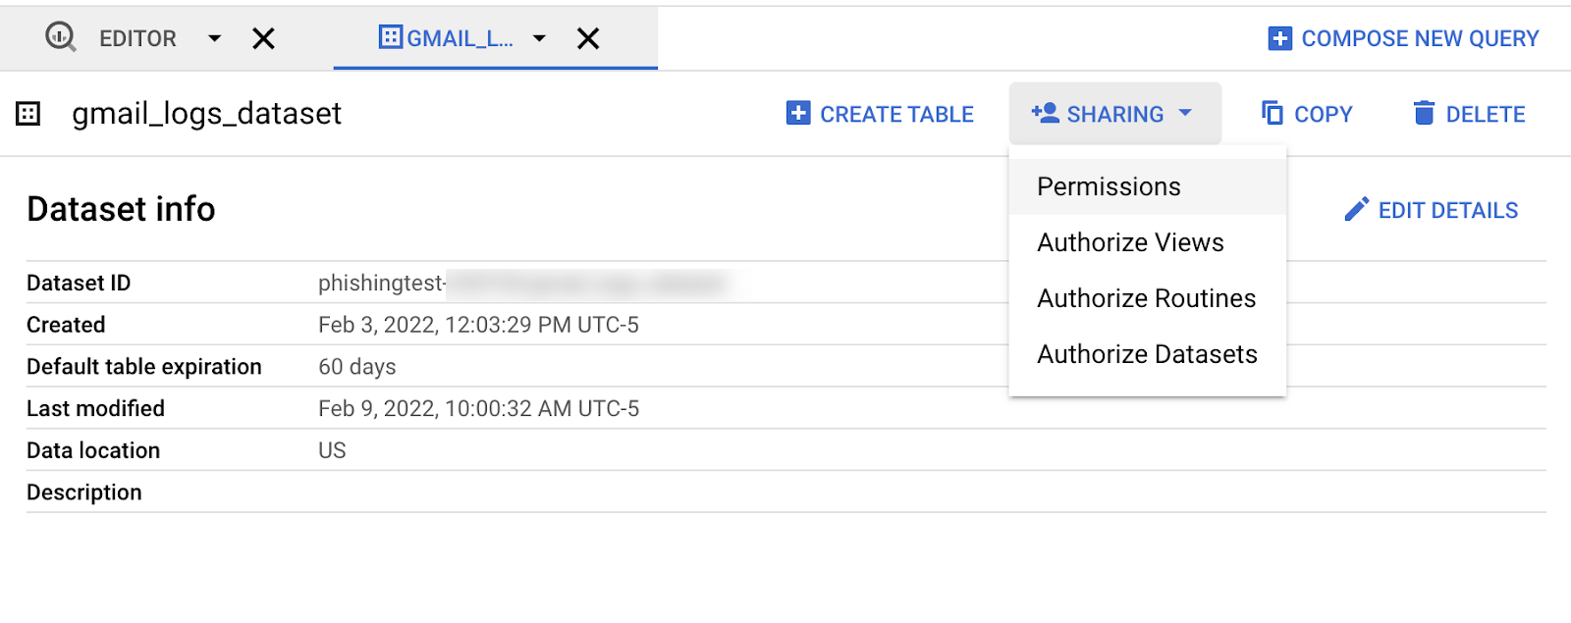The image size is (1571, 623).
Task: Click the SHARING button label
Action: (1115, 115)
